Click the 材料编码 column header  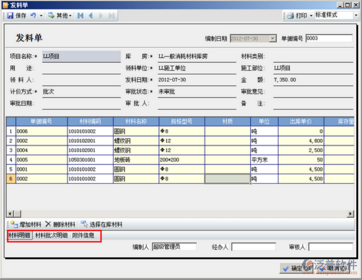[x=90, y=122]
